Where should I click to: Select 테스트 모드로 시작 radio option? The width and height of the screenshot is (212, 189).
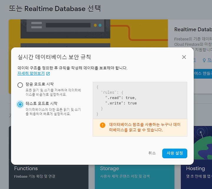coord(20,105)
